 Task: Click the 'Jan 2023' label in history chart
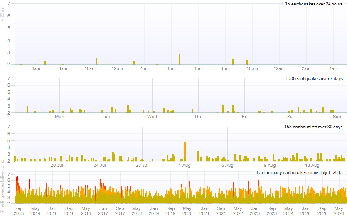tap(255, 211)
